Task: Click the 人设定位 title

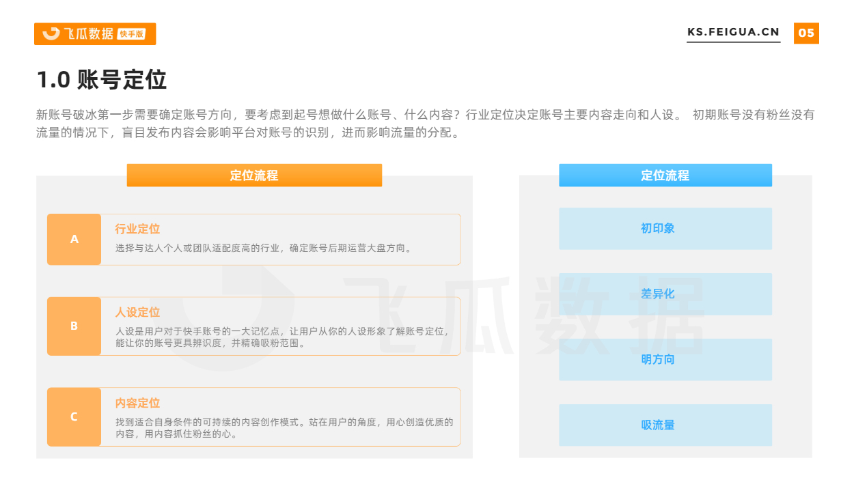Action: (137, 312)
